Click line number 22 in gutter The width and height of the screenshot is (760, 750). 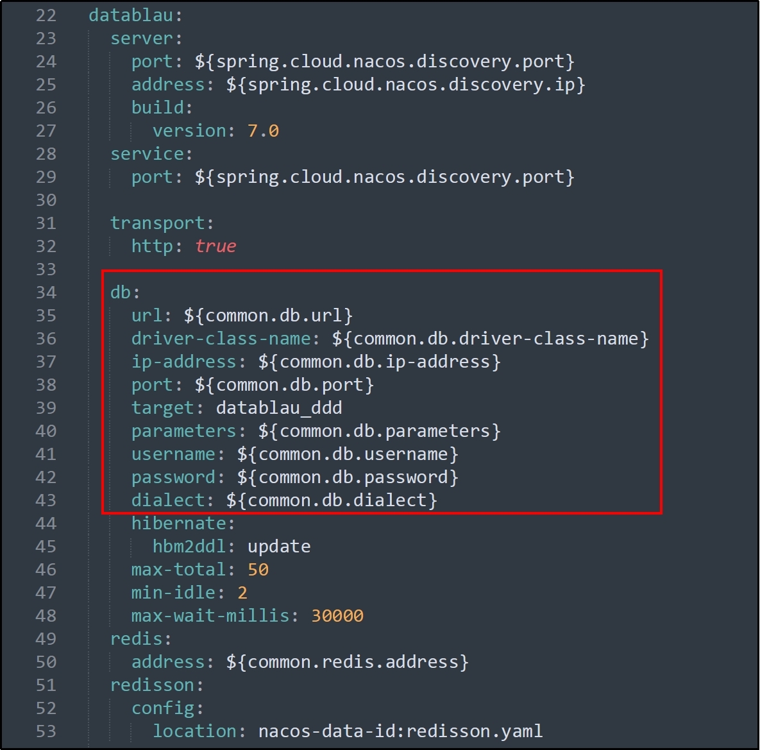tap(46, 15)
